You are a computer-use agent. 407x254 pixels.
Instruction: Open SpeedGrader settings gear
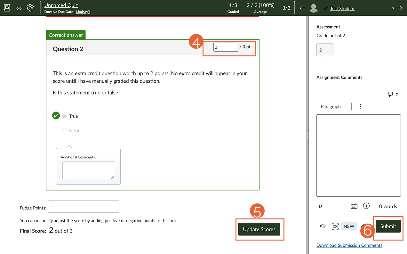click(x=30, y=8)
